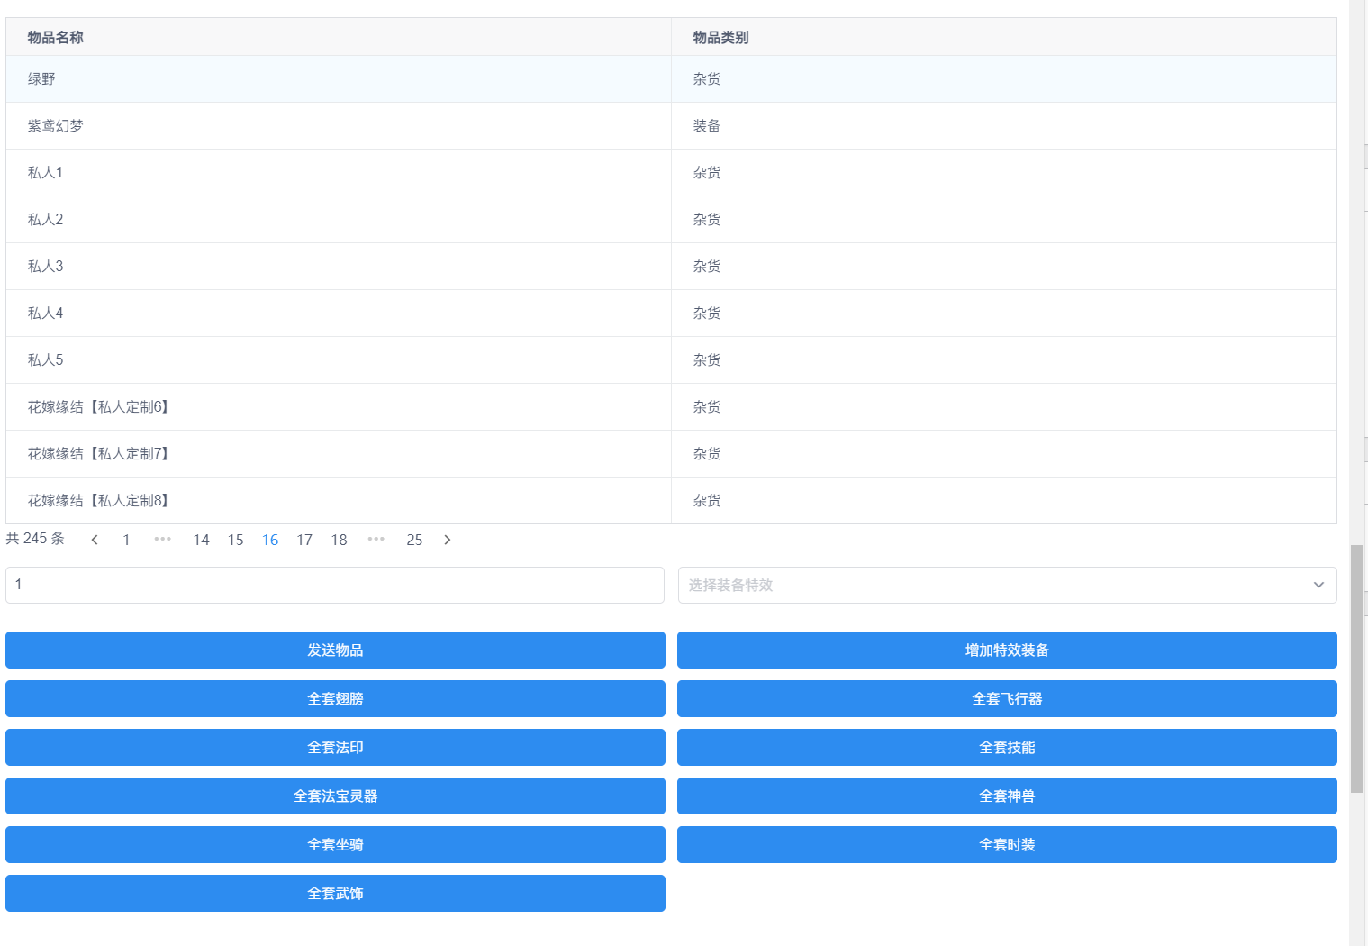1368x946 pixels.
Task: Click the 发送物品 button
Action: 335,650
